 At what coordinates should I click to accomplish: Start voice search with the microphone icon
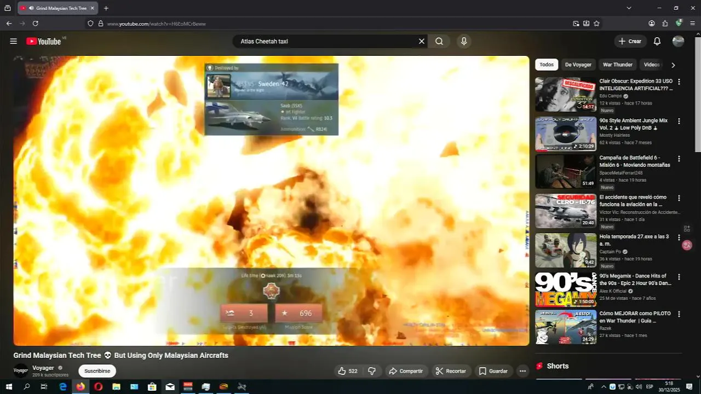(x=464, y=41)
